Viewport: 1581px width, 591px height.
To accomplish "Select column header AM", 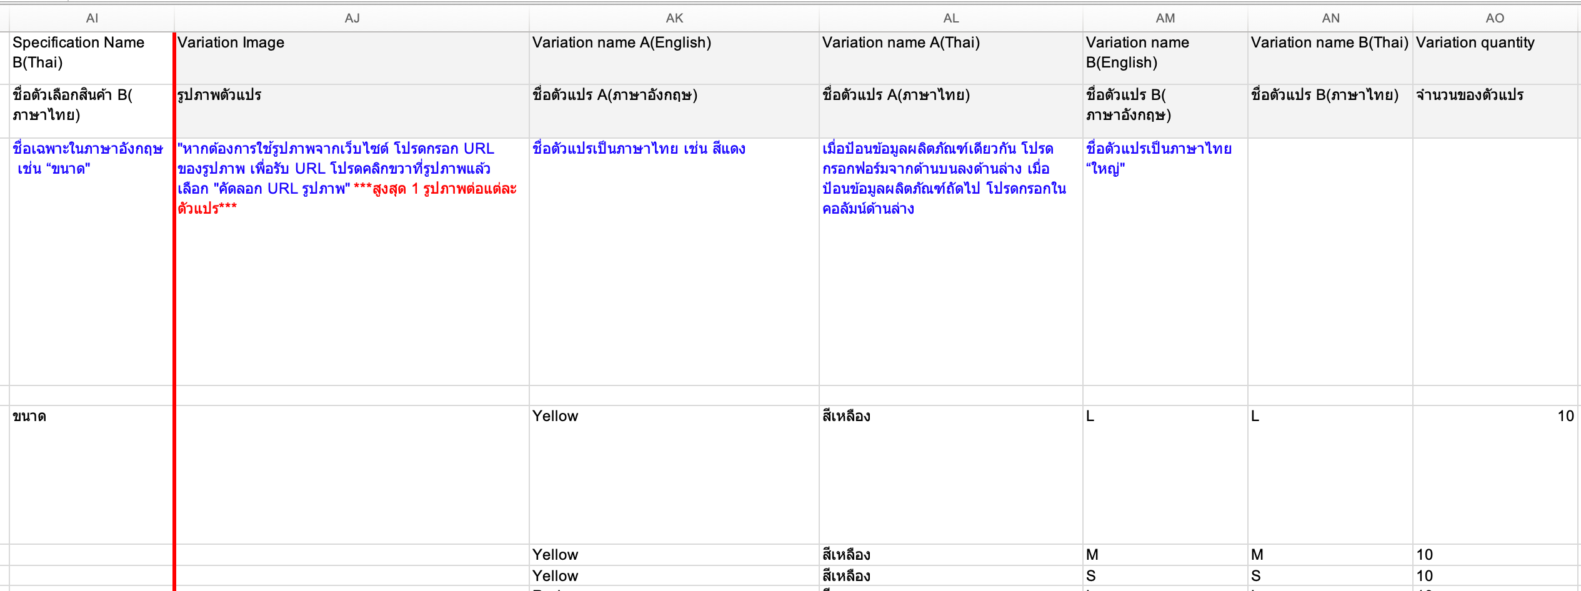I will (1165, 18).
